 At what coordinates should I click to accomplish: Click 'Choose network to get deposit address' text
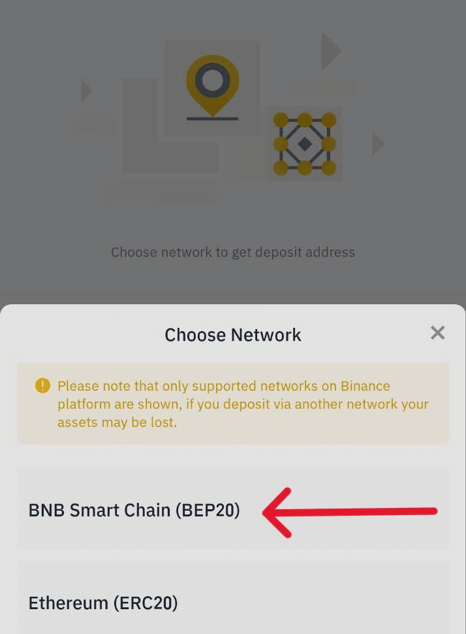point(233,252)
